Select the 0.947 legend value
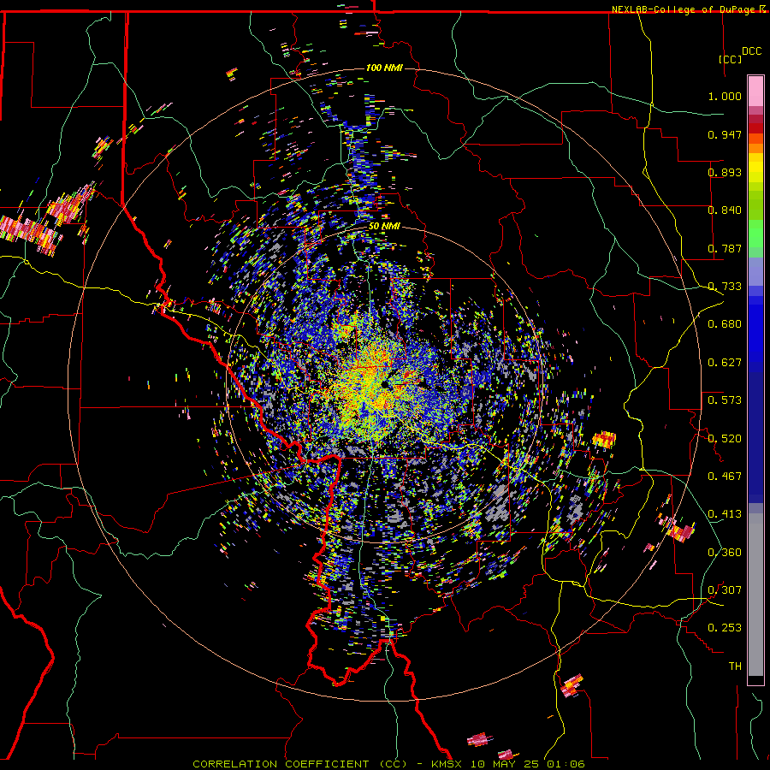 725,134
